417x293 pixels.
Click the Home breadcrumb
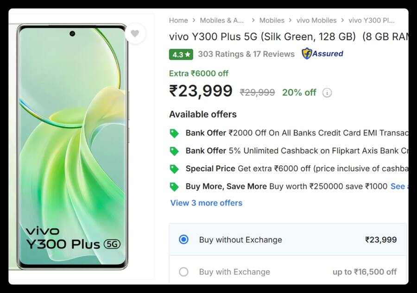coord(178,20)
